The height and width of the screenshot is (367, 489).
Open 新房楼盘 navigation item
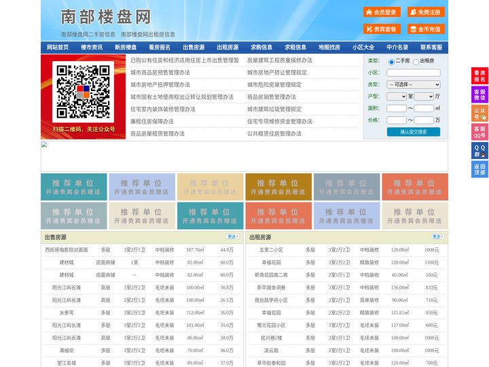click(126, 48)
